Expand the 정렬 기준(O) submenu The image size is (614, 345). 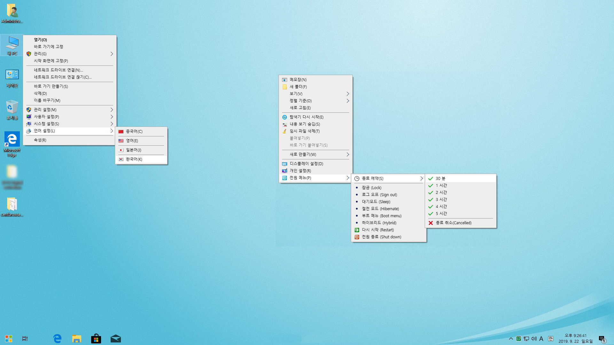click(316, 101)
